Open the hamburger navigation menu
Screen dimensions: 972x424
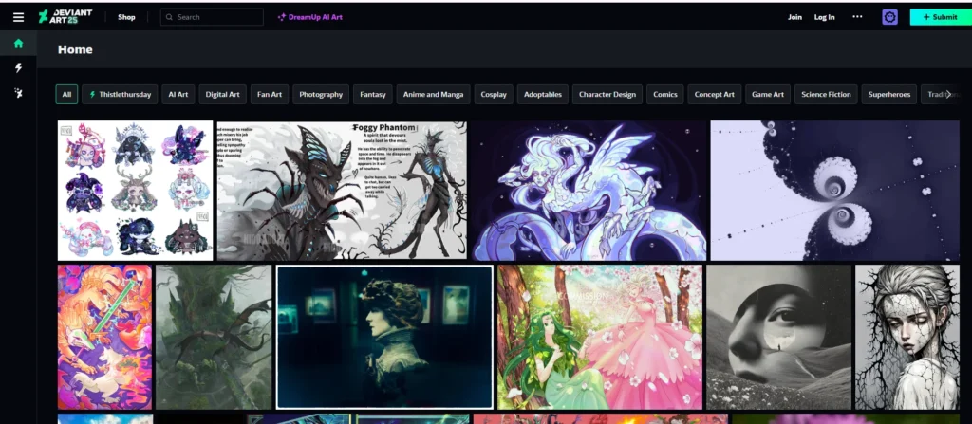[x=19, y=17]
